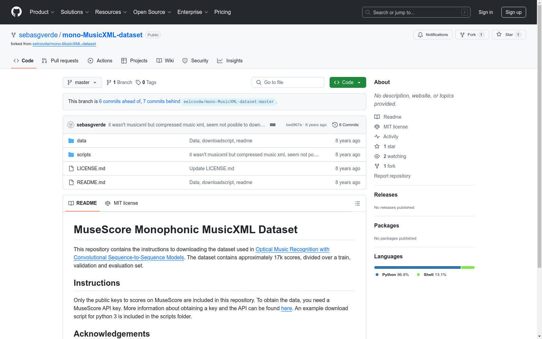The image size is (542, 339).
Task: Focus the Search or jump to field
Action: (416, 12)
